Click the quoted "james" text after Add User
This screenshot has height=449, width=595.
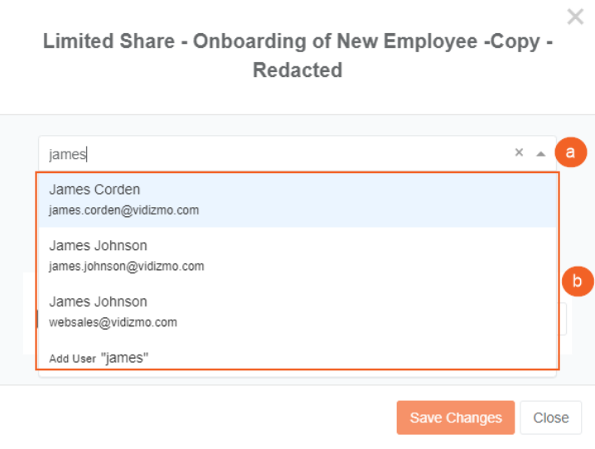[x=124, y=358]
